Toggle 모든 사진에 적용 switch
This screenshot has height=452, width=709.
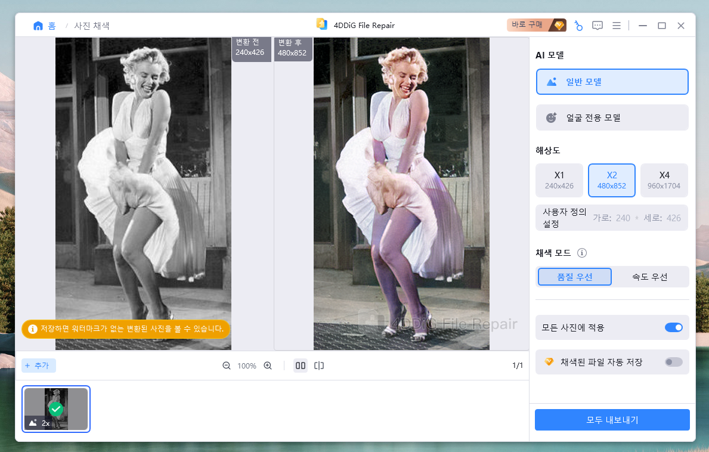[673, 327]
